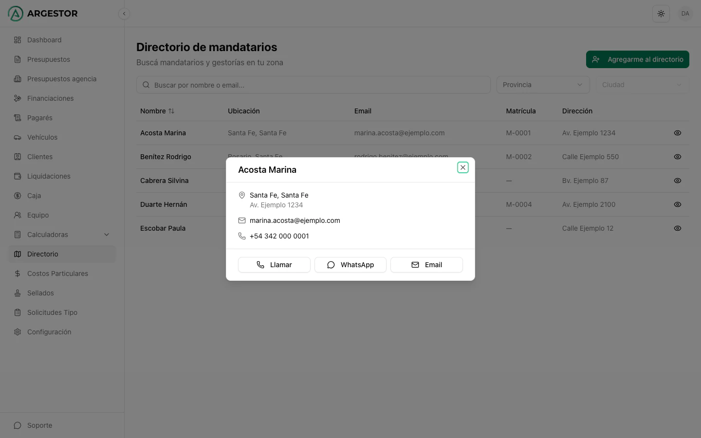701x438 pixels.
Task: Collapse the sidebar with chevron button
Action: [124, 14]
